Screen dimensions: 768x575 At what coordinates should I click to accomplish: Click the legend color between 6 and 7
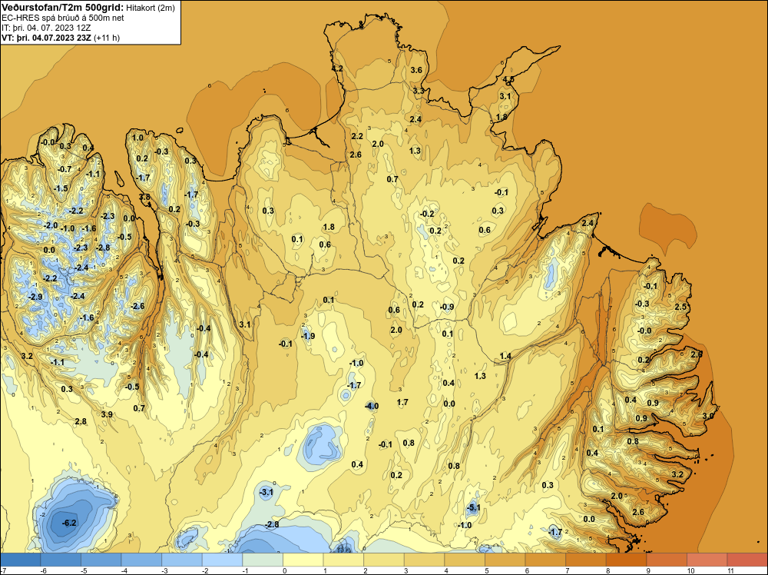(545, 560)
